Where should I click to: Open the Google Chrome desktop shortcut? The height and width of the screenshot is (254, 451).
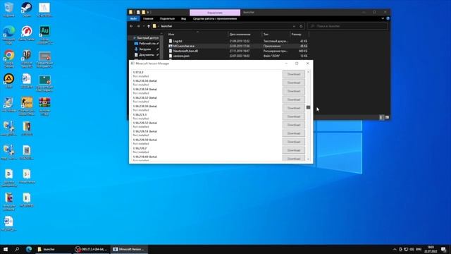click(8, 59)
